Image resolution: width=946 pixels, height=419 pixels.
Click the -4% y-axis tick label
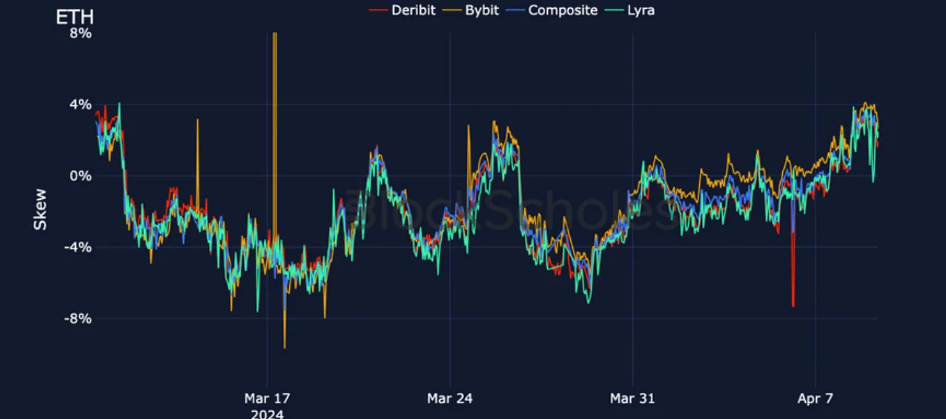[79, 247]
